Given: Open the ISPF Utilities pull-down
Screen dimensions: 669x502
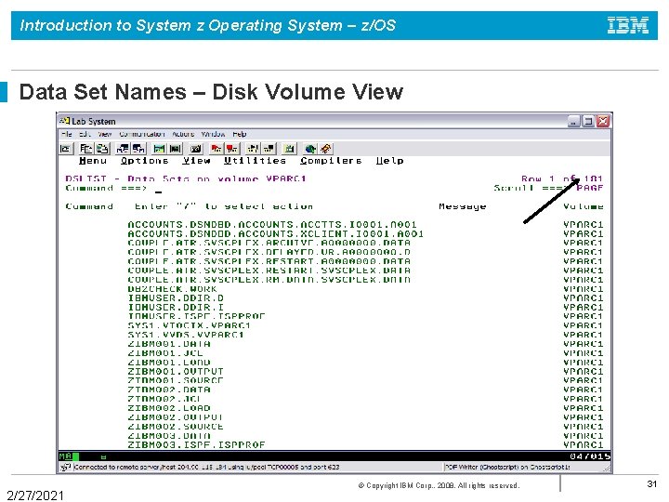Looking at the screenshot, I should point(255,161).
